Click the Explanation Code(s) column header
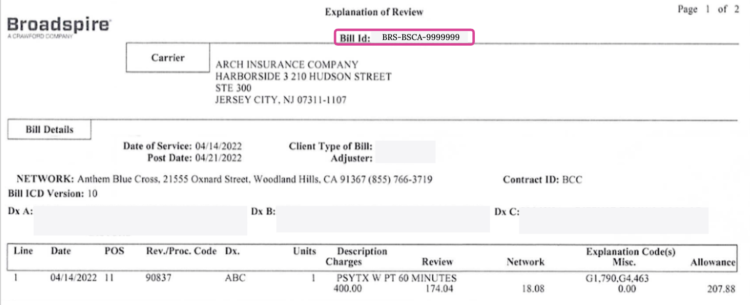The image size is (750, 305). [x=630, y=252]
